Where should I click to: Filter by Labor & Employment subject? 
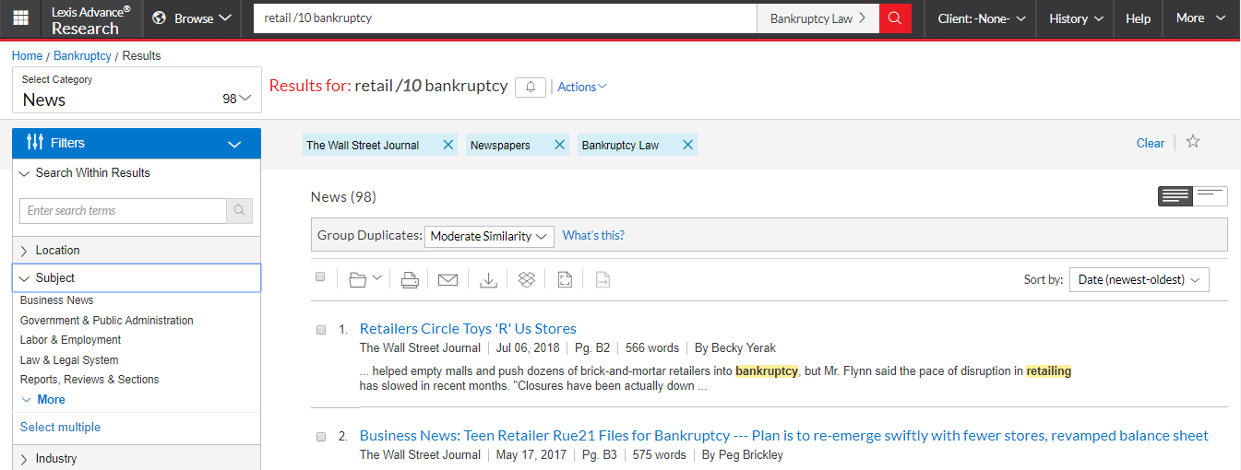71,340
